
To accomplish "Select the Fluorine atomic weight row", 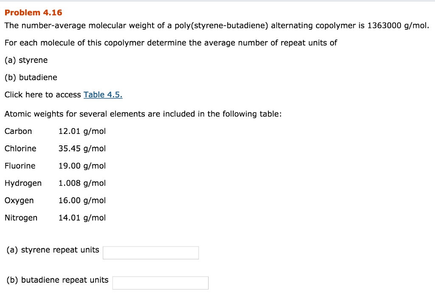I will (x=55, y=166).
